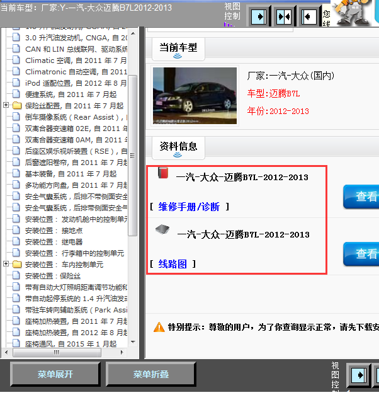Click document icon for 安装位置:接地点
This screenshot has width=379, height=395.
tap(16, 230)
